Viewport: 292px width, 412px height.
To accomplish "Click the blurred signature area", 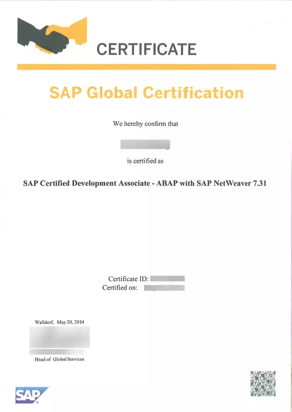I will point(59,337).
